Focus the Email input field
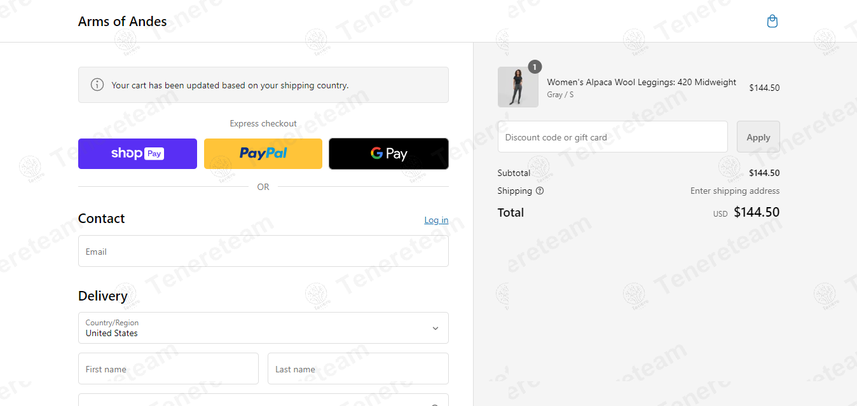This screenshot has height=406, width=857. (x=263, y=252)
